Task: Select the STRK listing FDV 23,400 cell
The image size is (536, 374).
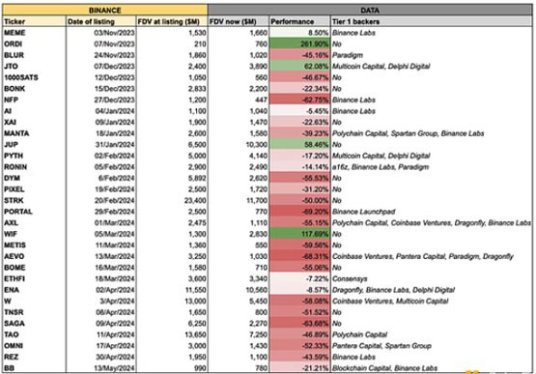Action: (x=172, y=200)
